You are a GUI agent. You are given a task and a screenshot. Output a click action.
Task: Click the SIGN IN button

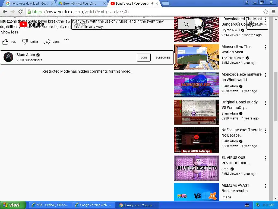click(x=257, y=24)
